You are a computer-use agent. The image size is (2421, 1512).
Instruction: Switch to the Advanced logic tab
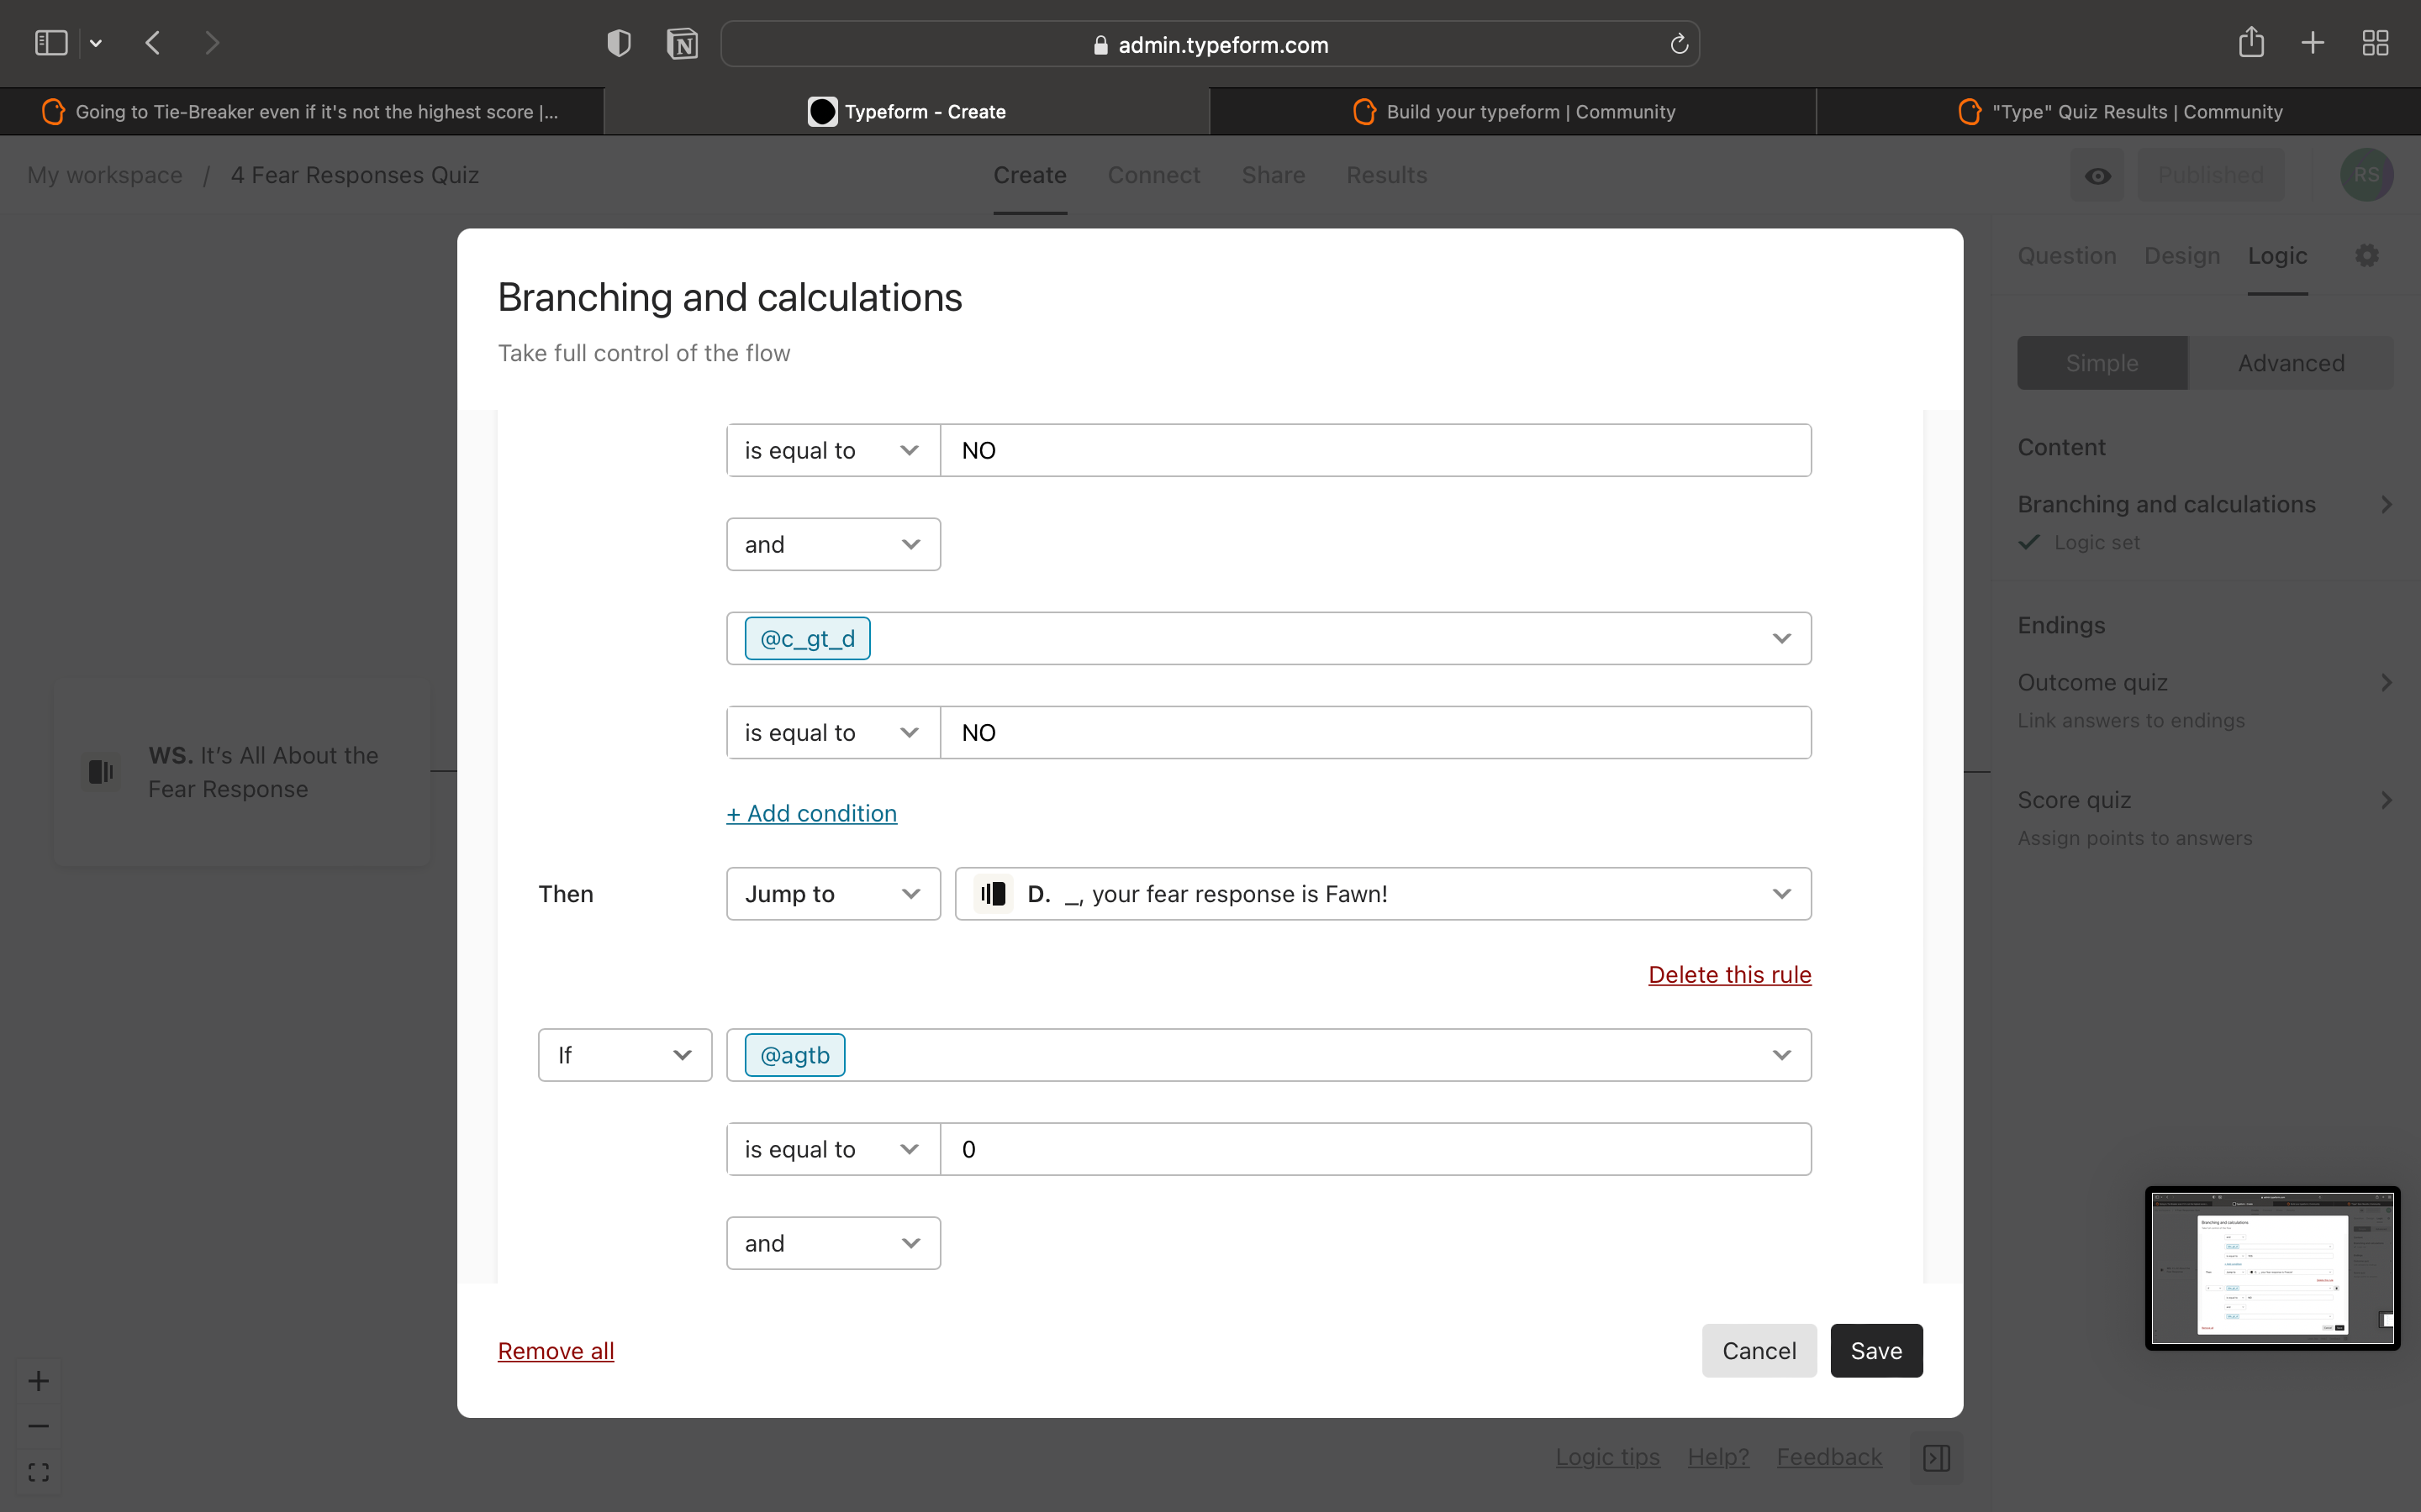click(2290, 362)
